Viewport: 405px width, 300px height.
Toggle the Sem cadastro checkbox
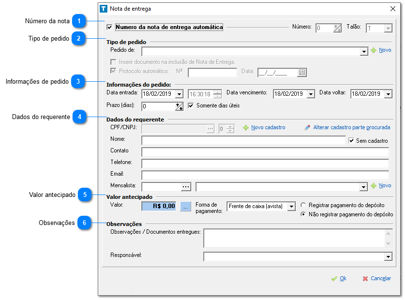[x=351, y=141]
